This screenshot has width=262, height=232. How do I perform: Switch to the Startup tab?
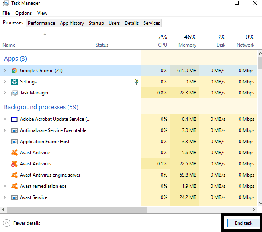[96, 23]
